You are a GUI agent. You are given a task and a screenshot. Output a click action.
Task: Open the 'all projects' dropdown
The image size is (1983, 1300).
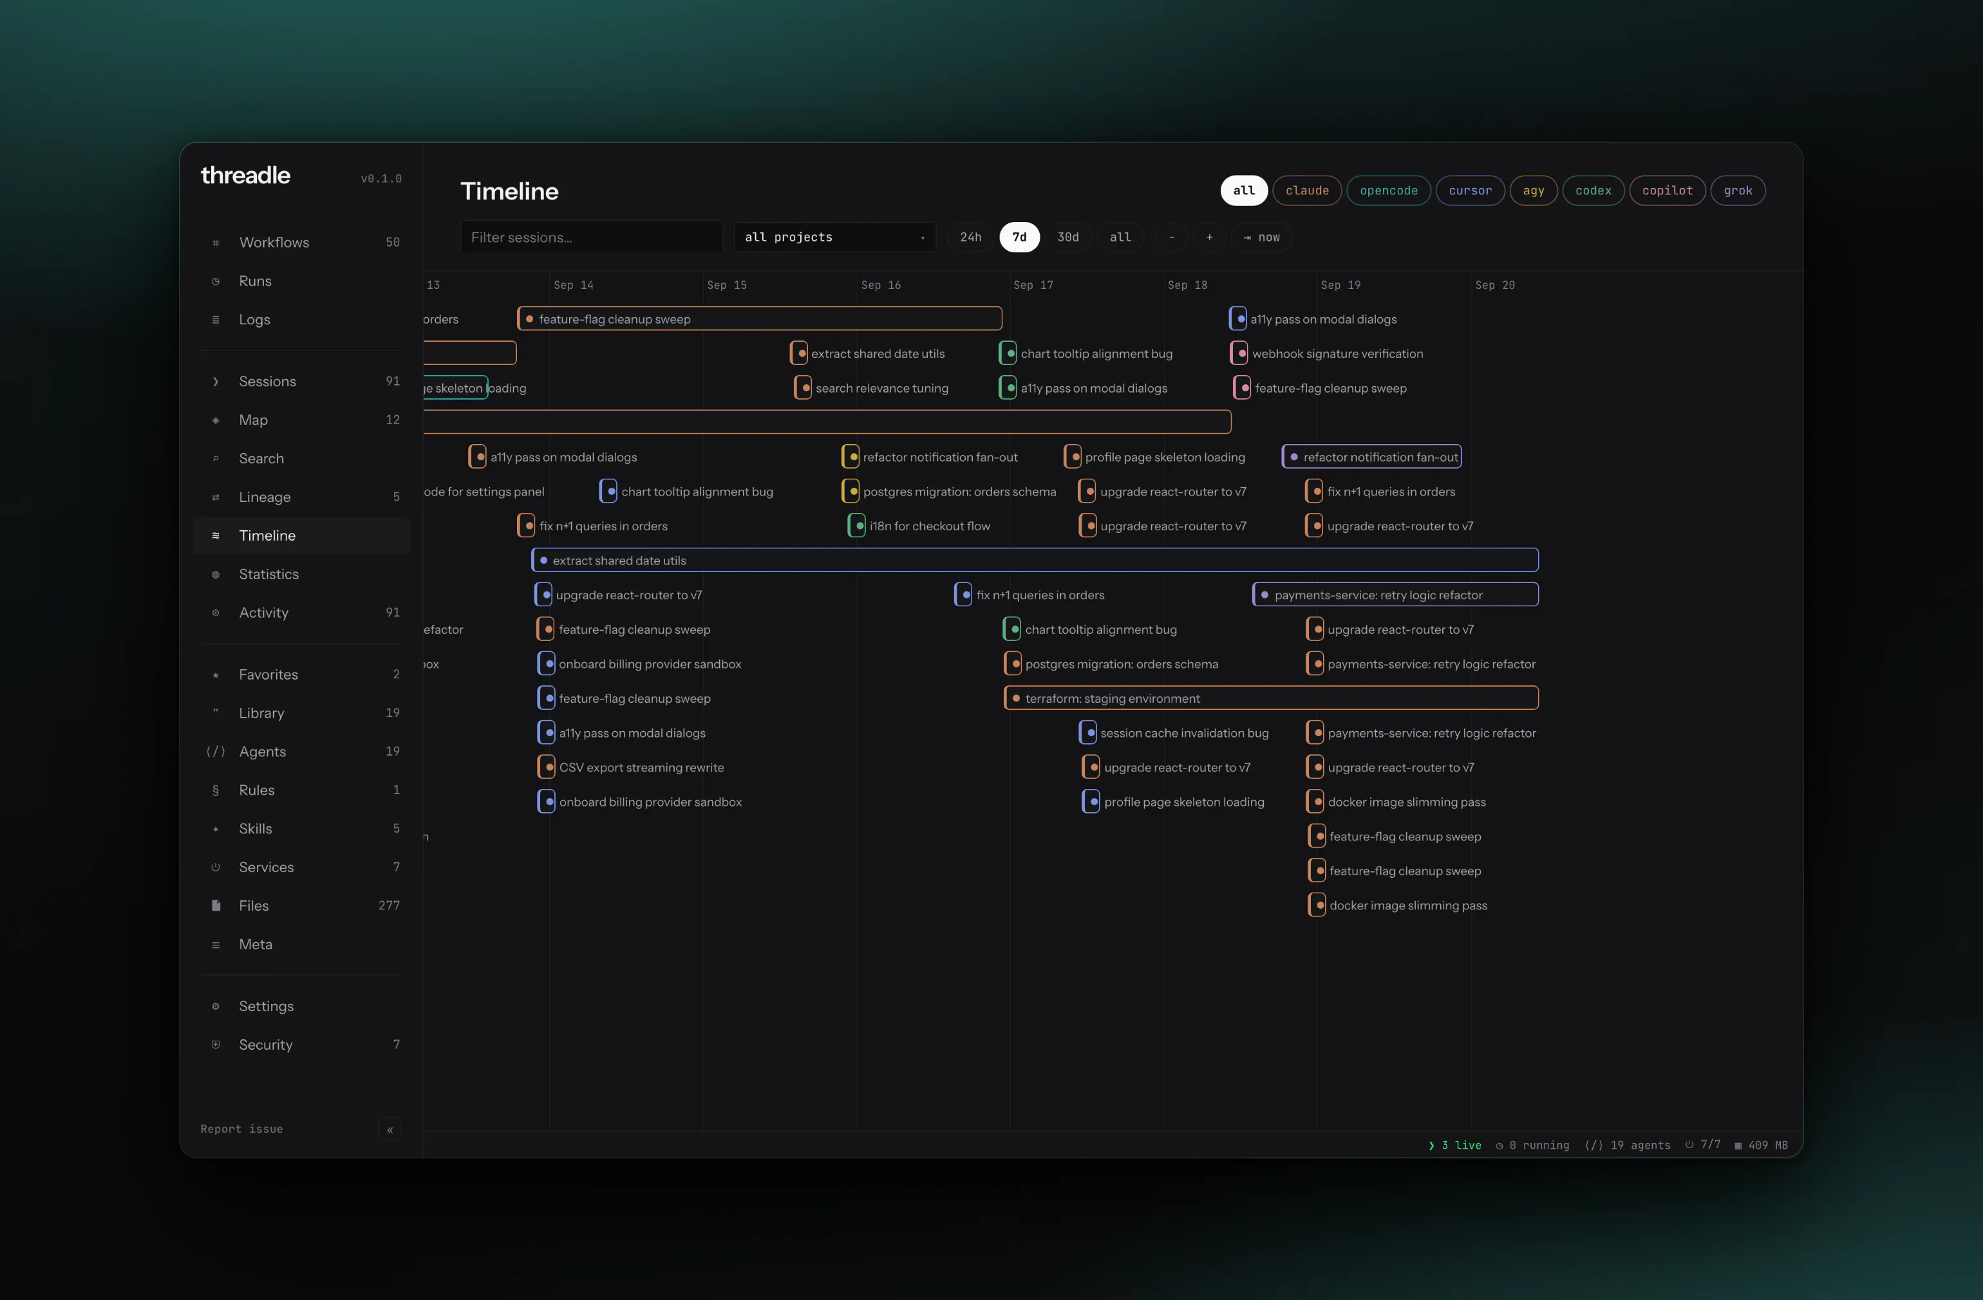click(835, 237)
